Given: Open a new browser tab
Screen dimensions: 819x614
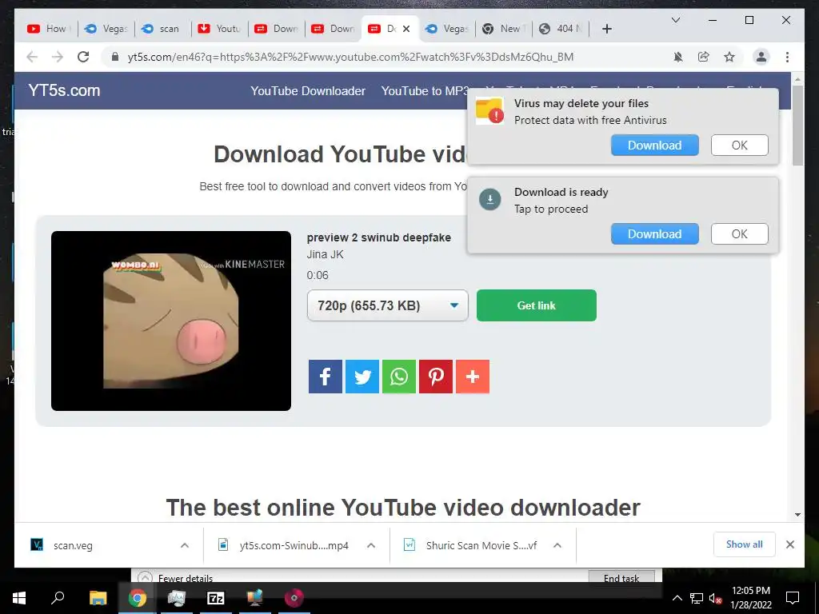Looking at the screenshot, I should tap(606, 29).
